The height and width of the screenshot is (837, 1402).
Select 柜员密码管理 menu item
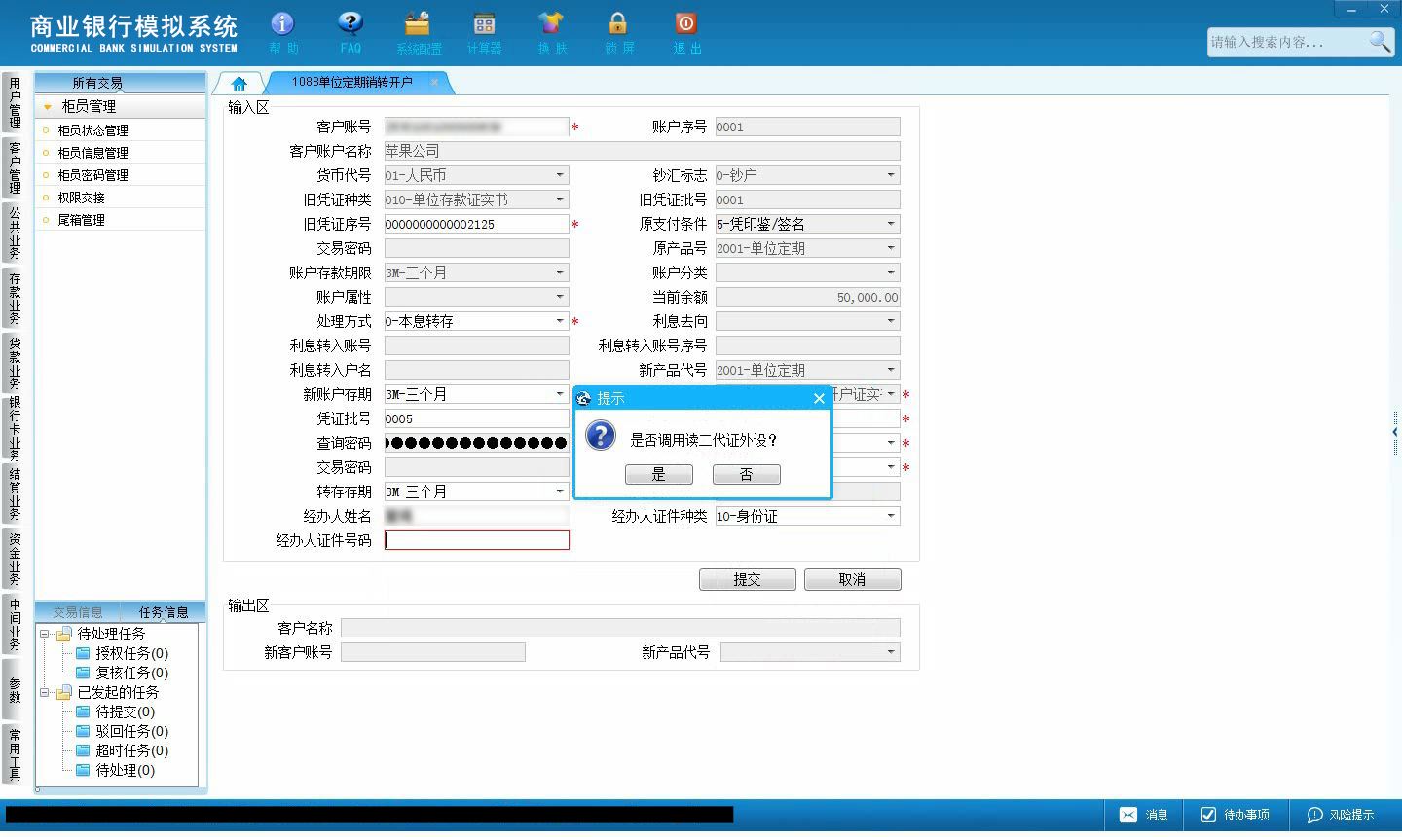pyautogui.click(x=92, y=175)
